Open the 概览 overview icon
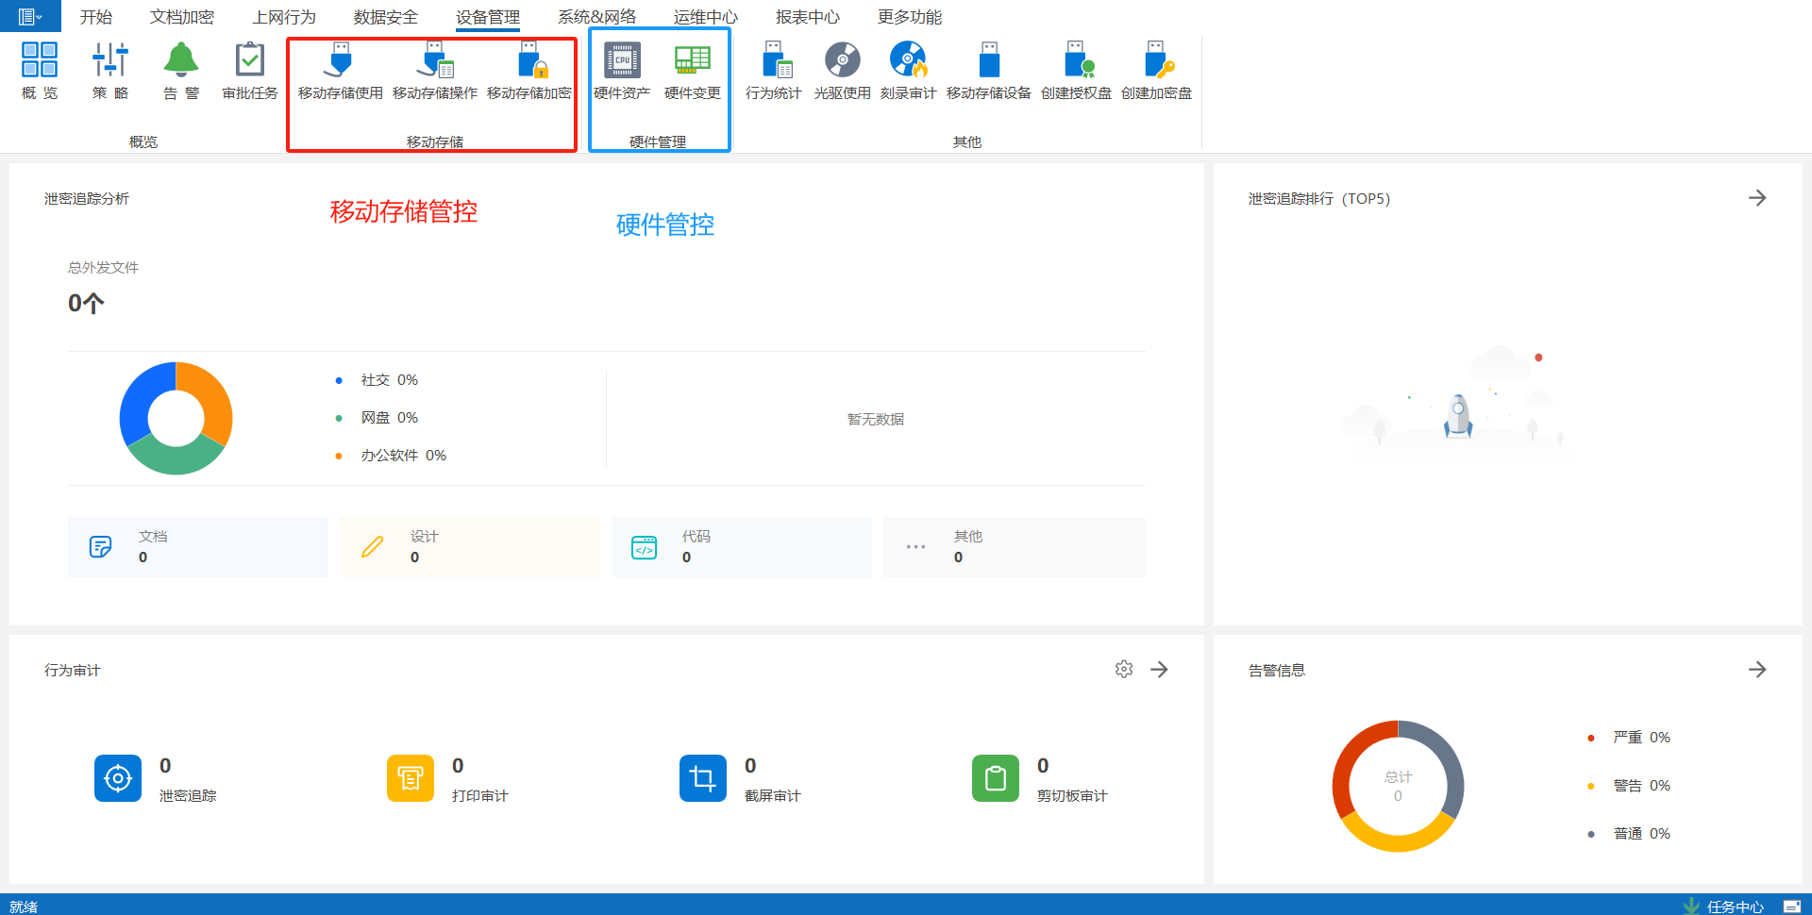Image resolution: width=1812 pixels, height=915 pixels. tap(40, 71)
